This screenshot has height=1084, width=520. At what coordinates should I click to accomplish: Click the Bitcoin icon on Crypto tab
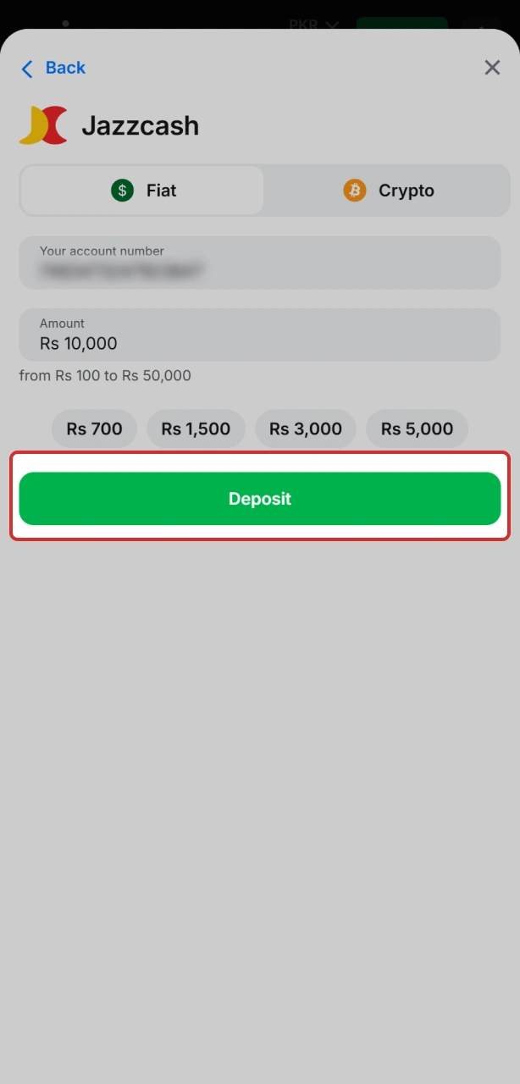pyautogui.click(x=354, y=191)
